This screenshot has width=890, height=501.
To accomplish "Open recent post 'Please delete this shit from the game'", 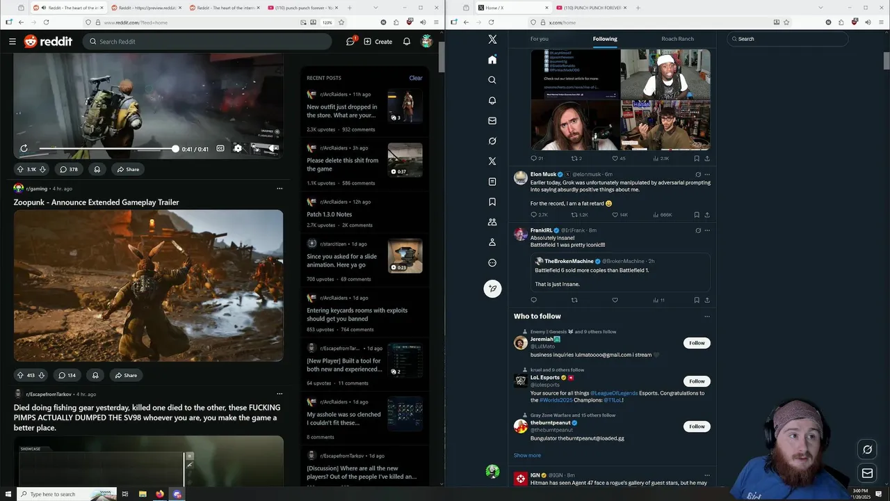I will [343, 165].
